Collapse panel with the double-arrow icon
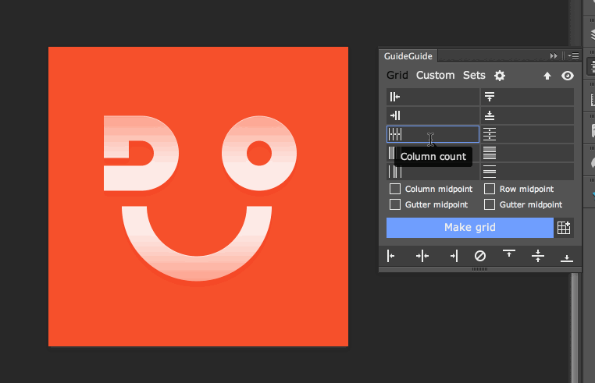The width and height of the screenshot is (595, 383). point(554,56)
